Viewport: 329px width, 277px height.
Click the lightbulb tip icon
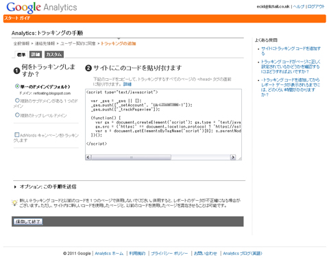pyautogui.click(x=14, y=203)
